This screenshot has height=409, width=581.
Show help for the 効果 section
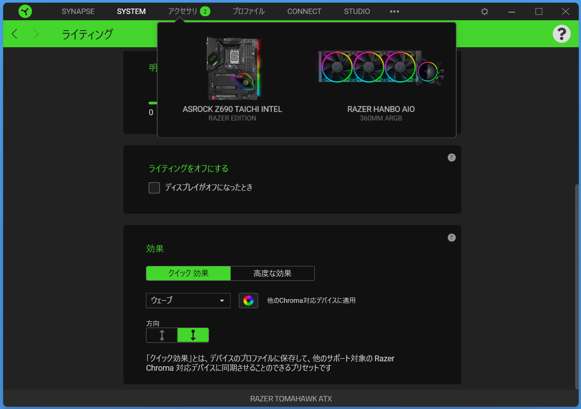click(452, 238)
